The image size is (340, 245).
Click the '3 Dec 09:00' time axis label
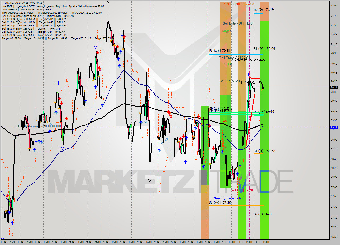[x=245, y=242]
